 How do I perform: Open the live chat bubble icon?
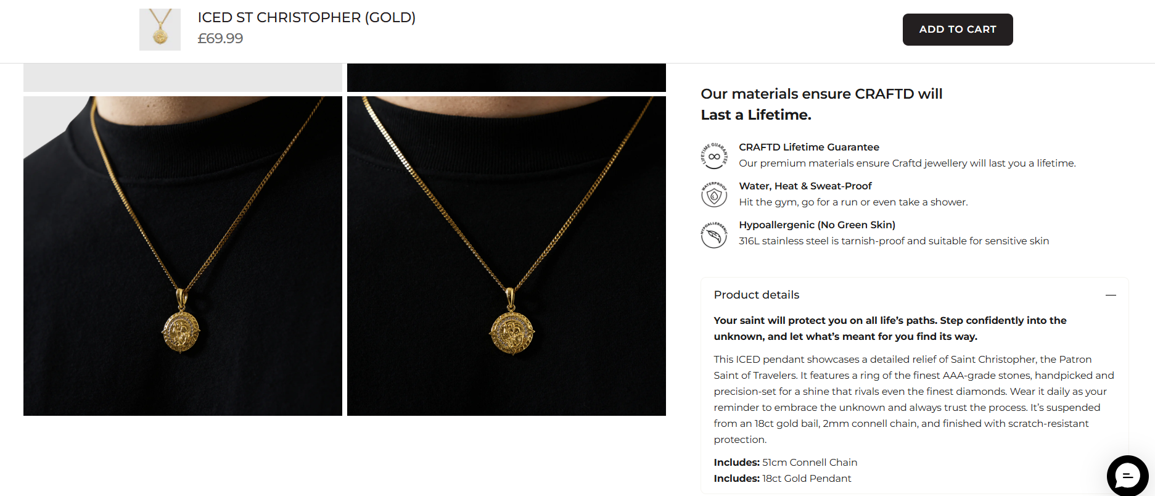pyautogui.click(x=1127, y=476)
